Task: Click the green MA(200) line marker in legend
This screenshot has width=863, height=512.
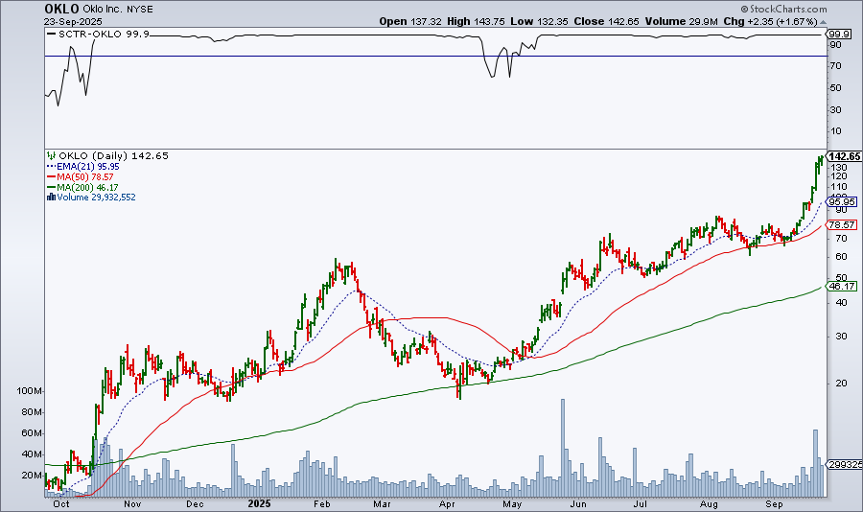Action: (x=50, y=188)
